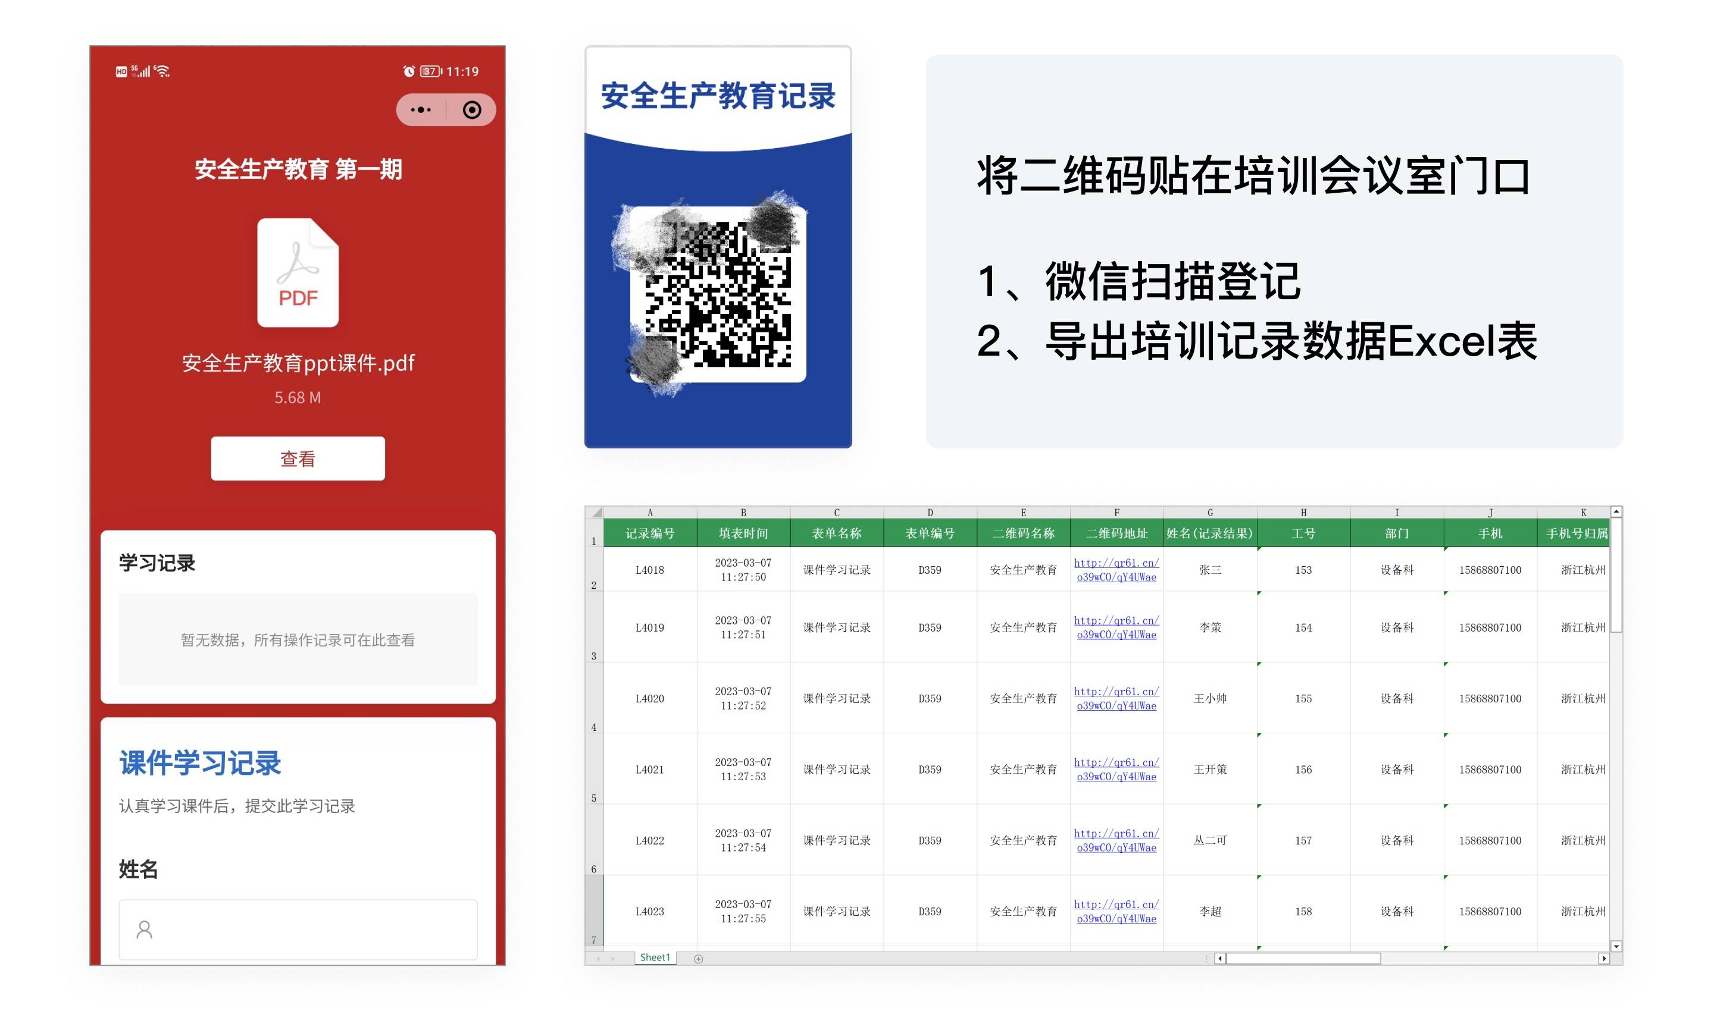This screenshot has width=1714, height=1011.
Task: Switch to the Sheet1 tab
Action: click(x=655, y=957)
